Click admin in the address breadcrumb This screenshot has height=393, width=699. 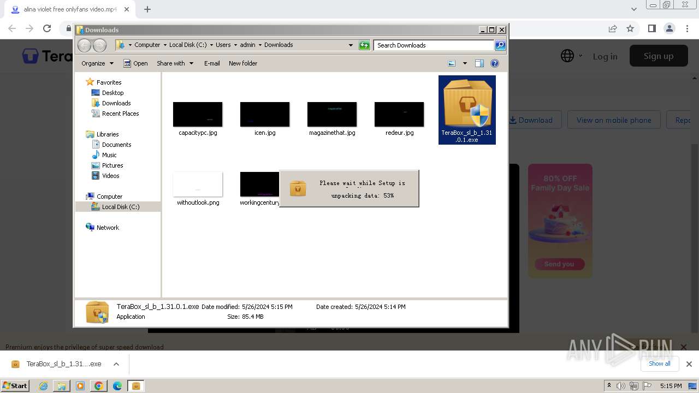[247, 45]
